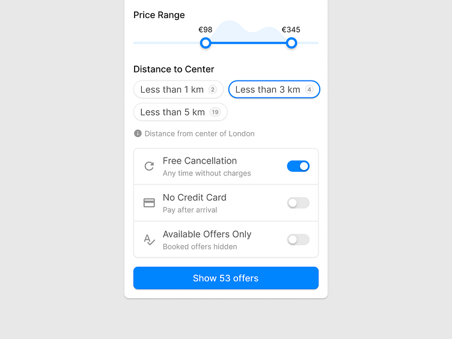This screenshot has height=339, width=452.
Task: Turn off the Free Cancellation toggle
Action: (298, 166)
